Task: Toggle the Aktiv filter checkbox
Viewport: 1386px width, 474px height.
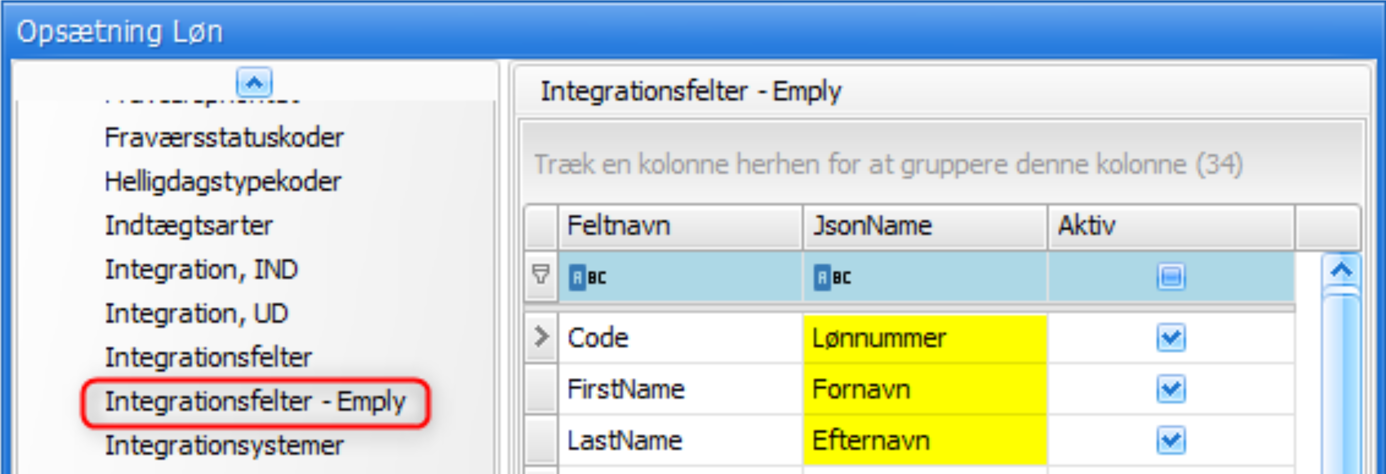Action: point(1171,277)
